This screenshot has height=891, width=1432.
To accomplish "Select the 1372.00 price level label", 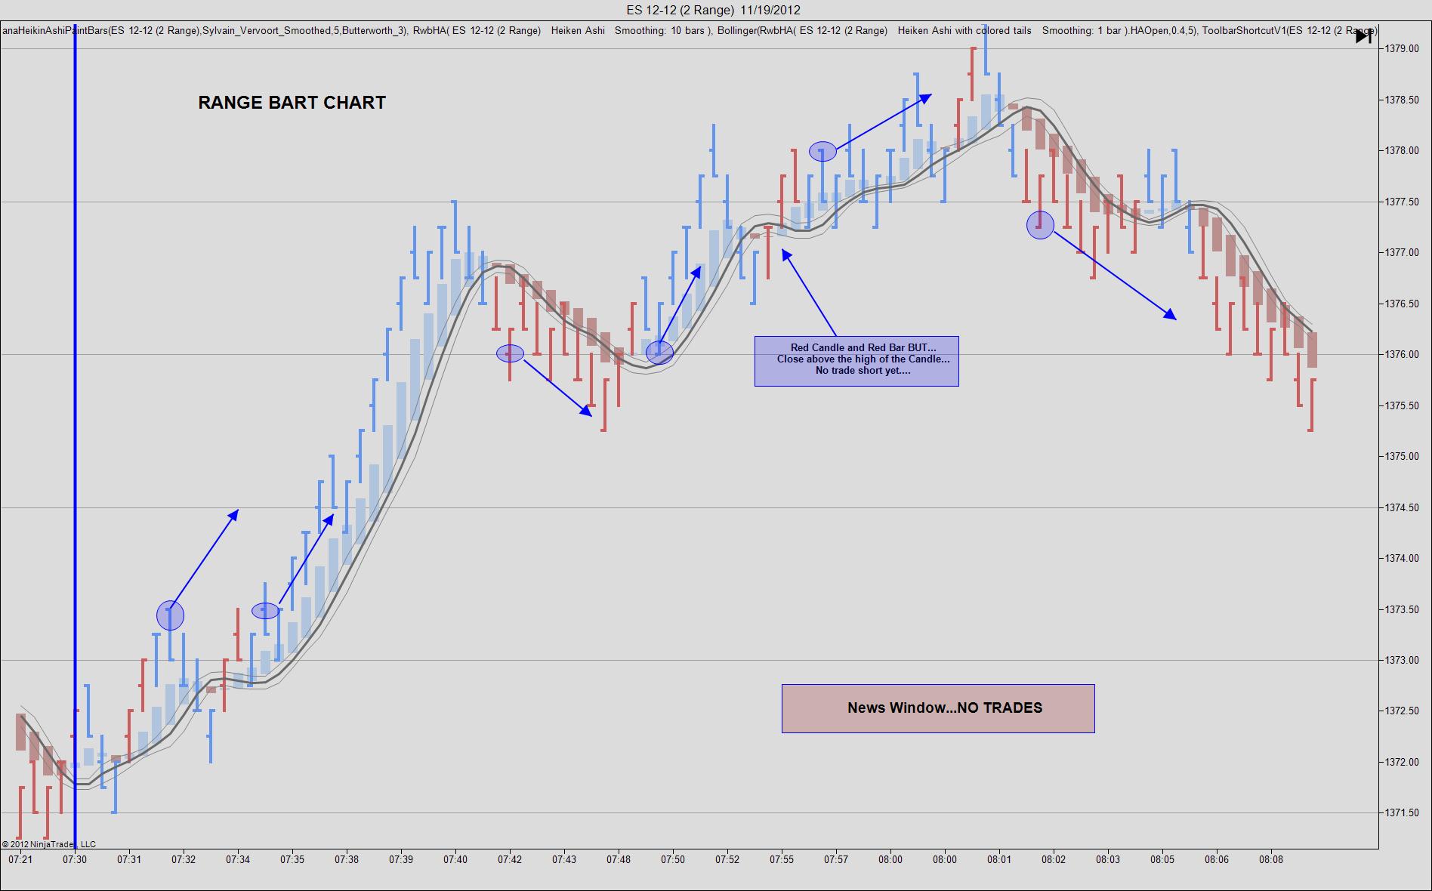I will 1400,762.
